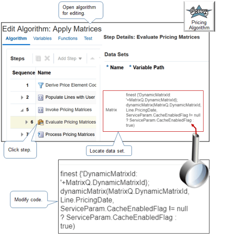Click the Data Sets section heading

point(116,54)
